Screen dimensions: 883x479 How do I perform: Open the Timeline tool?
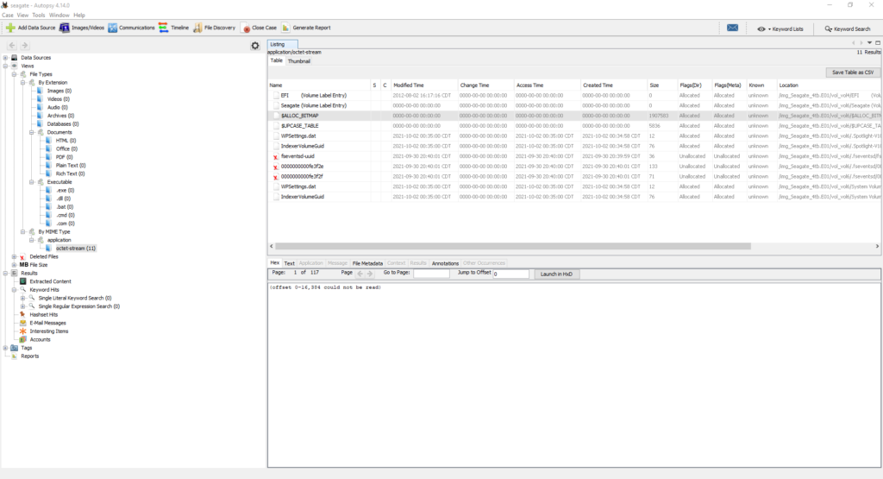coord(164,28)
